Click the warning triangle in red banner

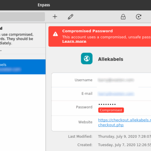[x=55, y=34]
